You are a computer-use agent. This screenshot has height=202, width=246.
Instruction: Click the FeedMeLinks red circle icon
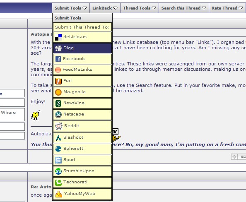(58, 70)
